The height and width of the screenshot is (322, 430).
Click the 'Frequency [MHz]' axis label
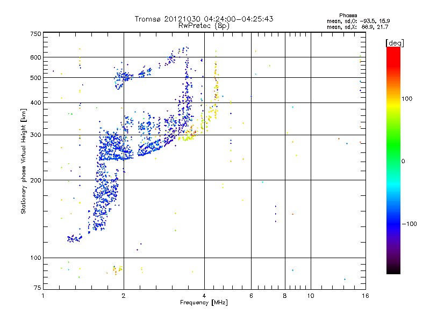point(204,303)
